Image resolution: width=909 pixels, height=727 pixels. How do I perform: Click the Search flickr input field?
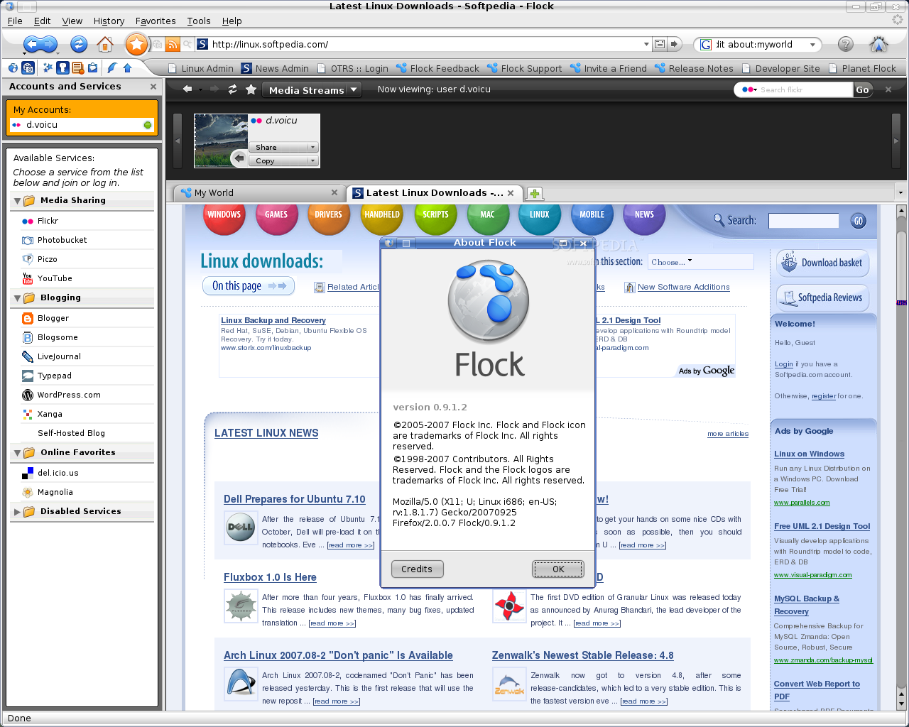click(x=805, y=90)
